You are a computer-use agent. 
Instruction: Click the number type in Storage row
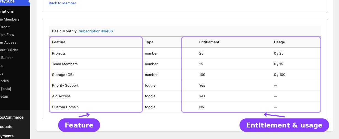coord(151,75)
